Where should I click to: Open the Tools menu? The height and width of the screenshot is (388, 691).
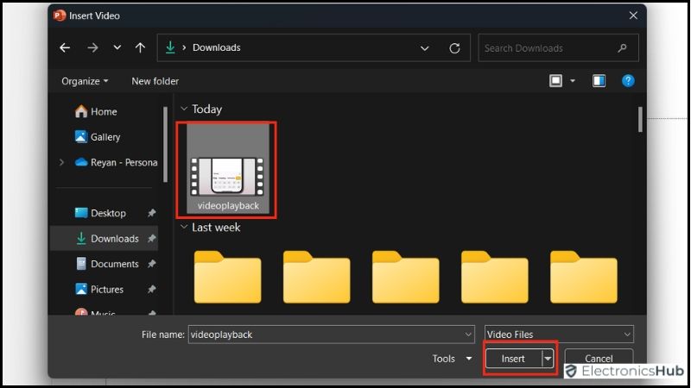click(x=452, y=359)
